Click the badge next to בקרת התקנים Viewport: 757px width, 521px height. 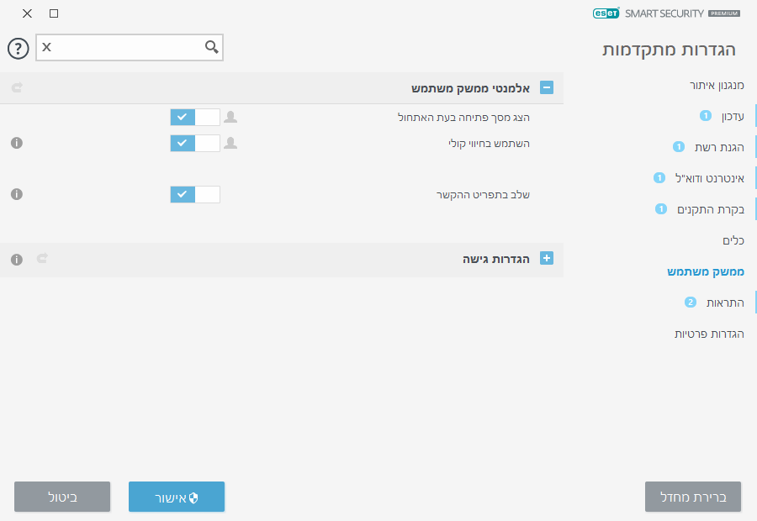pos(661,209)
